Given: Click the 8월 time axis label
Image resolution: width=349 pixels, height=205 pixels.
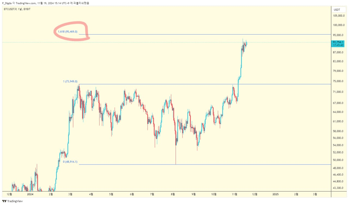Looking at the screenshot, I should click(173, 194).
